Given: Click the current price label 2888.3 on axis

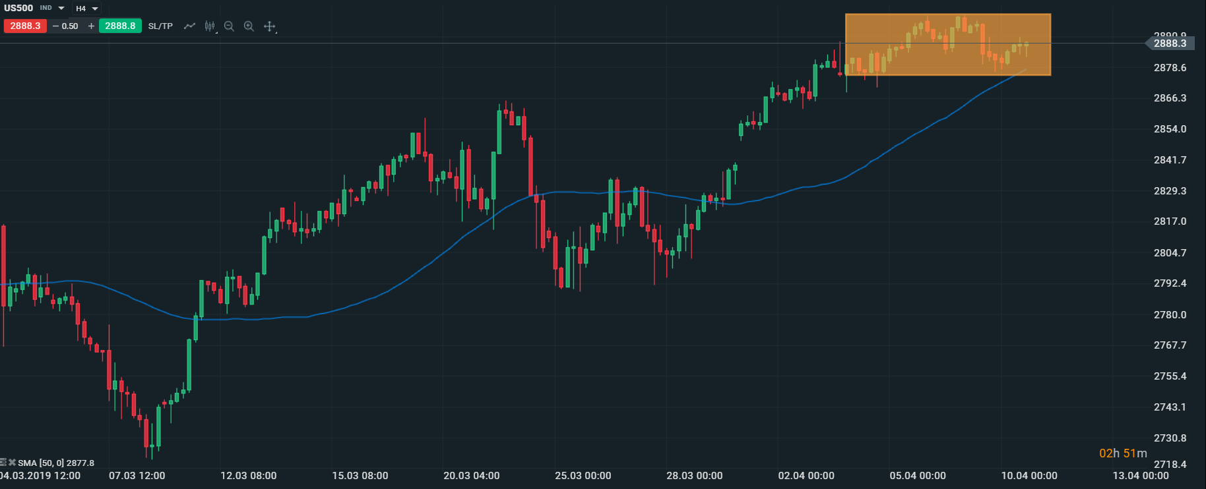Looking at the screenshot, I should pyautogui.click(x=1169, y=43).
